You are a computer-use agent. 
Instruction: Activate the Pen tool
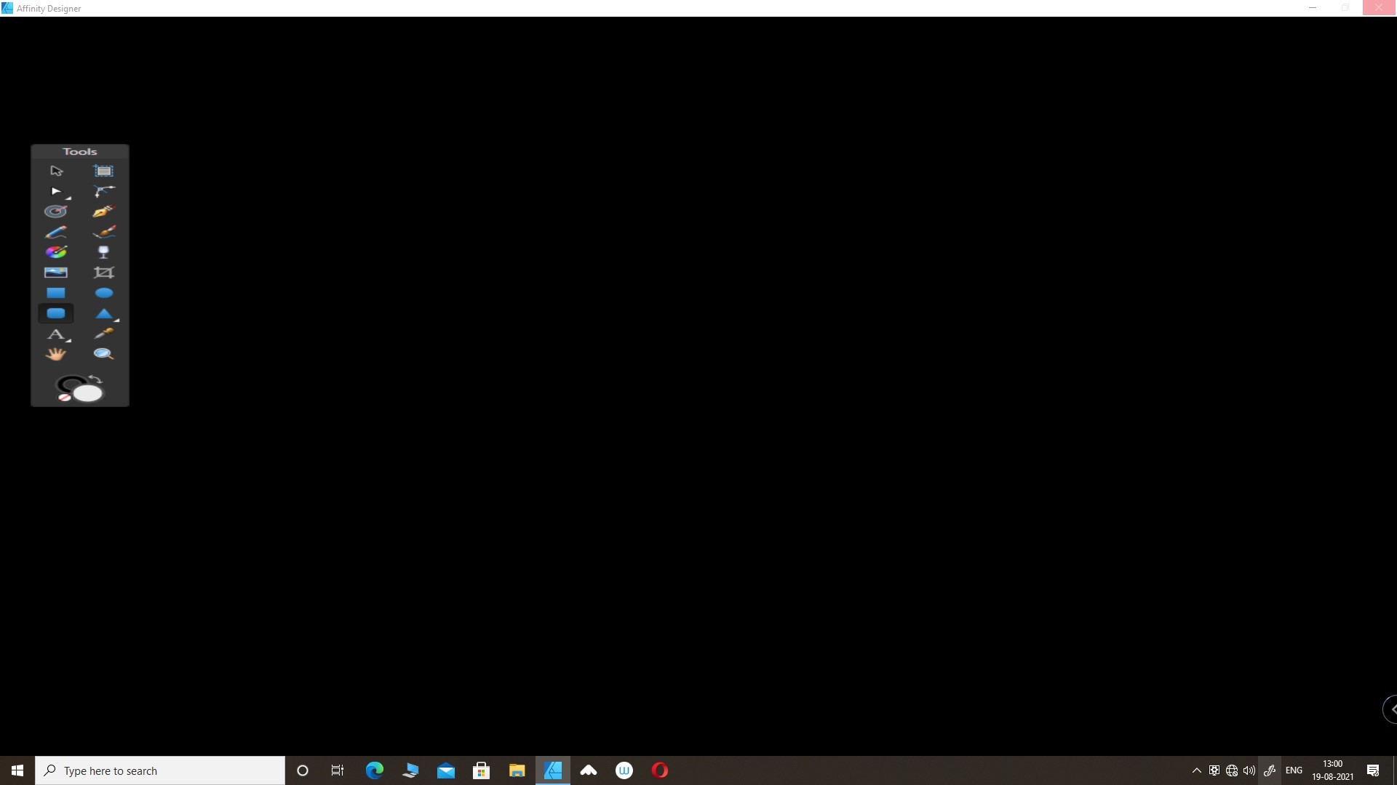point(104,212)
